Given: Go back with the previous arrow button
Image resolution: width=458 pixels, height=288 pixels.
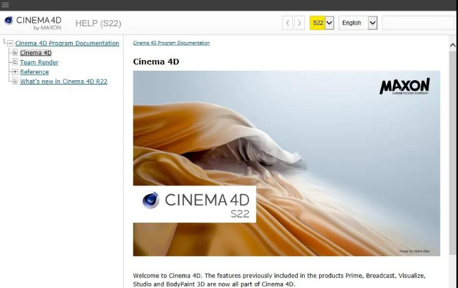Looking at the screenshot, I should pos(287,23).
